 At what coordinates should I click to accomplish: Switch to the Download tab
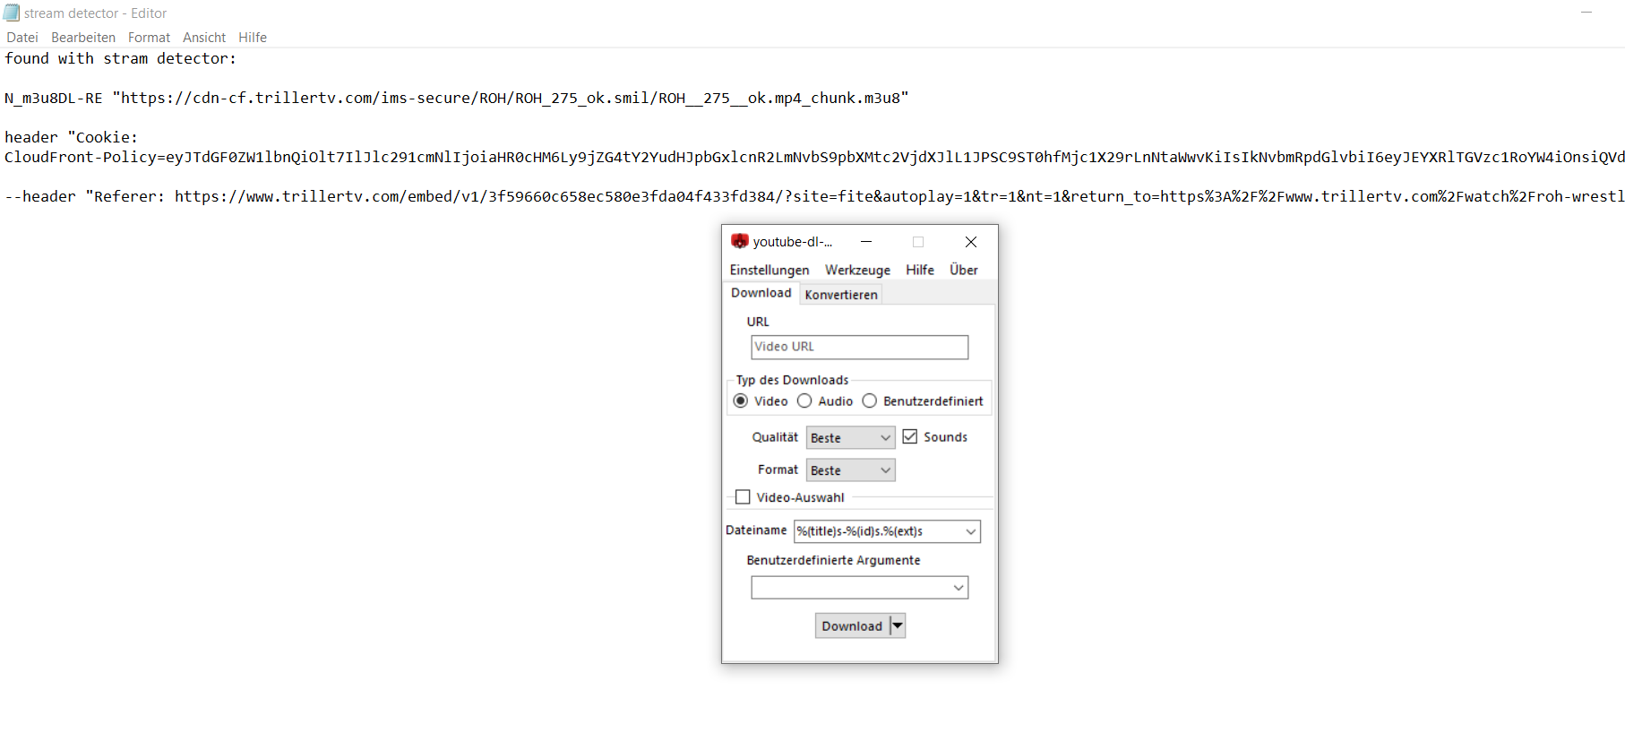761,293
